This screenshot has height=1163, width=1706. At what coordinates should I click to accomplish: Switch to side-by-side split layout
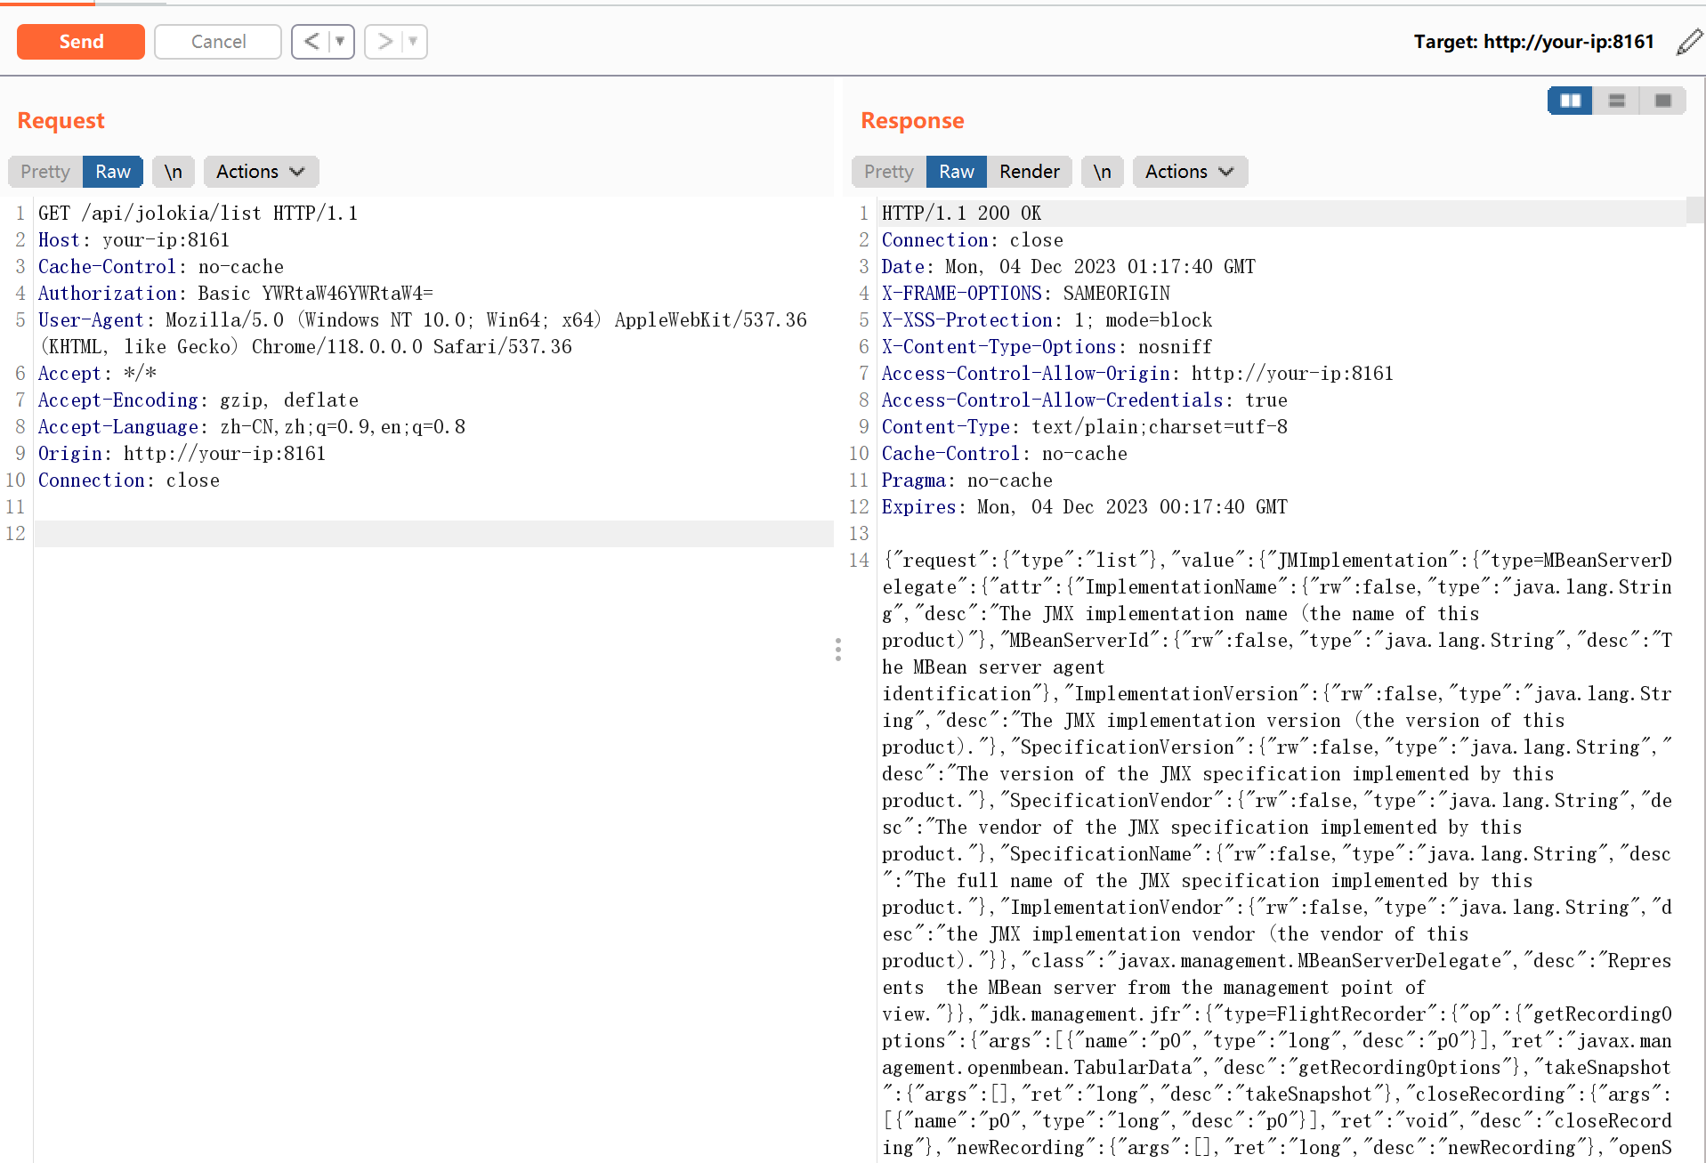click(x=1570, y=101)
